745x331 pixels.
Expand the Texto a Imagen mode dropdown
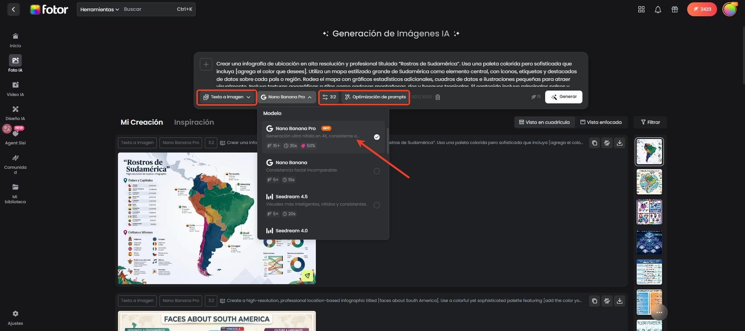point(227,97)
